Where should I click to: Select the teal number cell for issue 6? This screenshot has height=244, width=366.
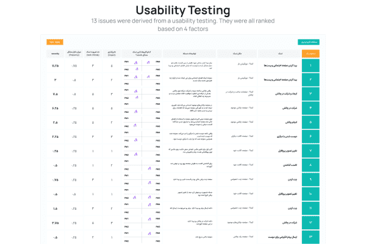tap(310, 137)
